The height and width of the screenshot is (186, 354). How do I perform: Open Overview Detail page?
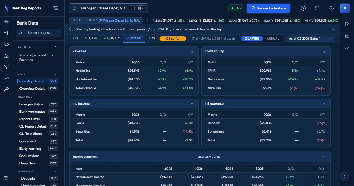coord(38,89)
